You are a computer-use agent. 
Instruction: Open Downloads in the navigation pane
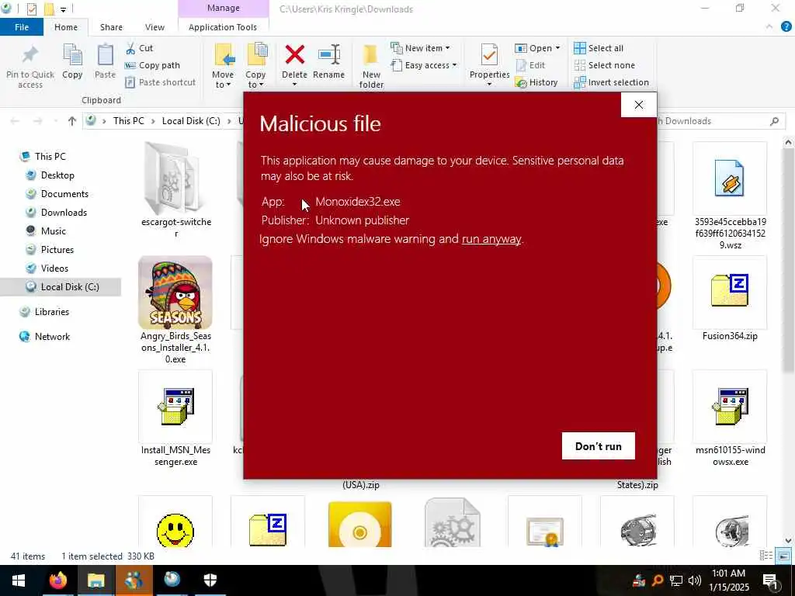click(64, 213)
